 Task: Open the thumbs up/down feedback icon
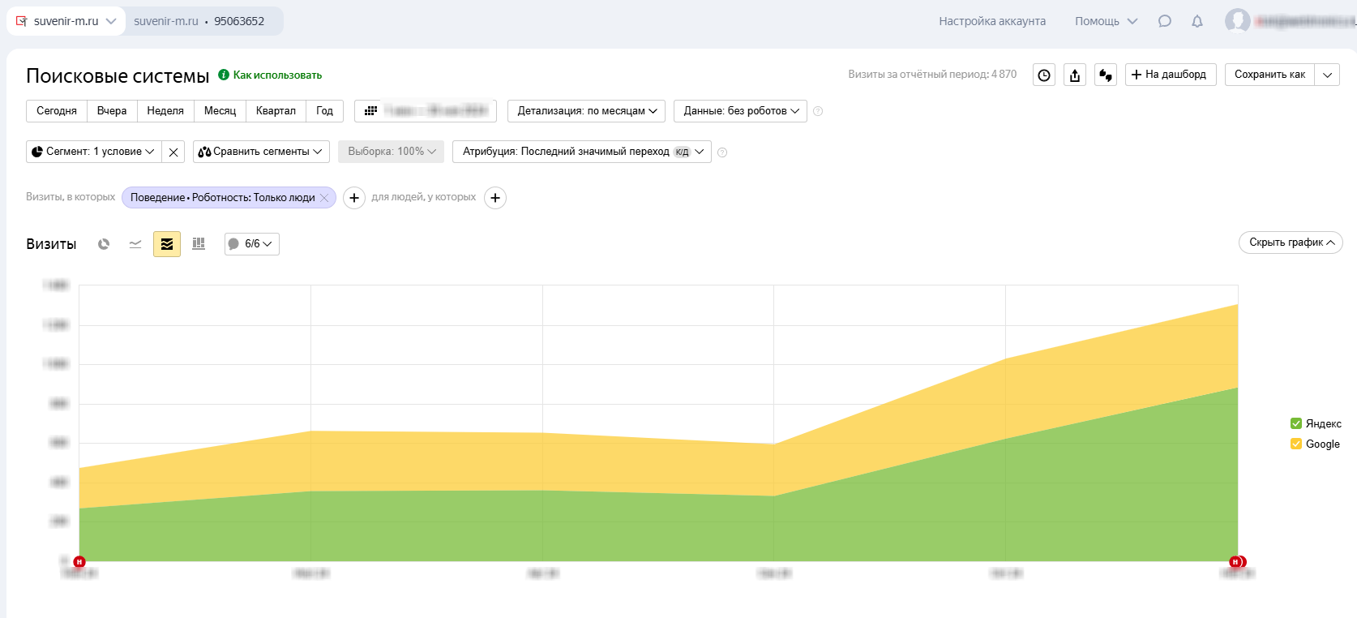[1106, 75]
